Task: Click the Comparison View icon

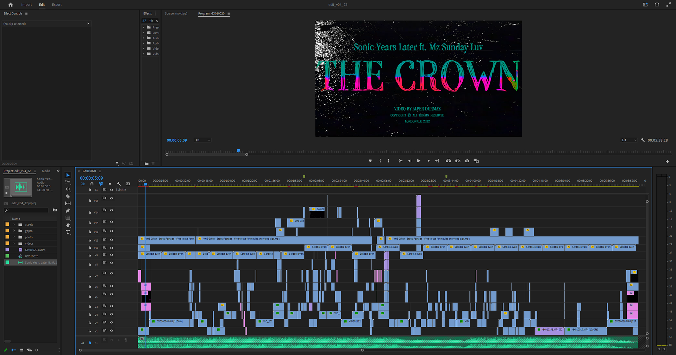Action: point(476,161)
